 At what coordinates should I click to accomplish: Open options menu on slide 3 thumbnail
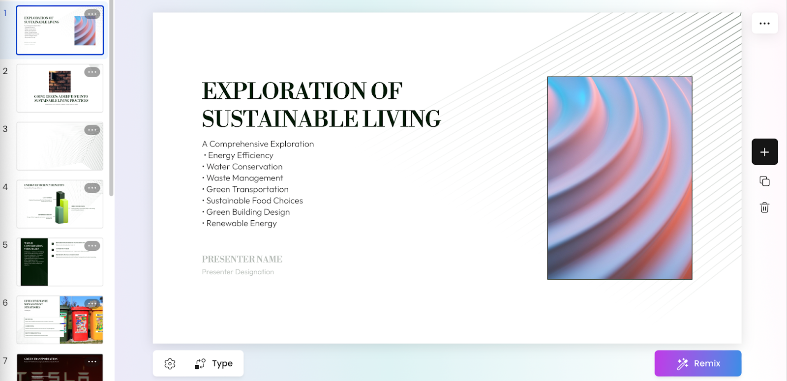coord(92,130)
